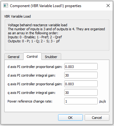Close the VBR Variable Load1 properties dialog
This screenshot has height=126, width=114.
[x=108, y=6]
